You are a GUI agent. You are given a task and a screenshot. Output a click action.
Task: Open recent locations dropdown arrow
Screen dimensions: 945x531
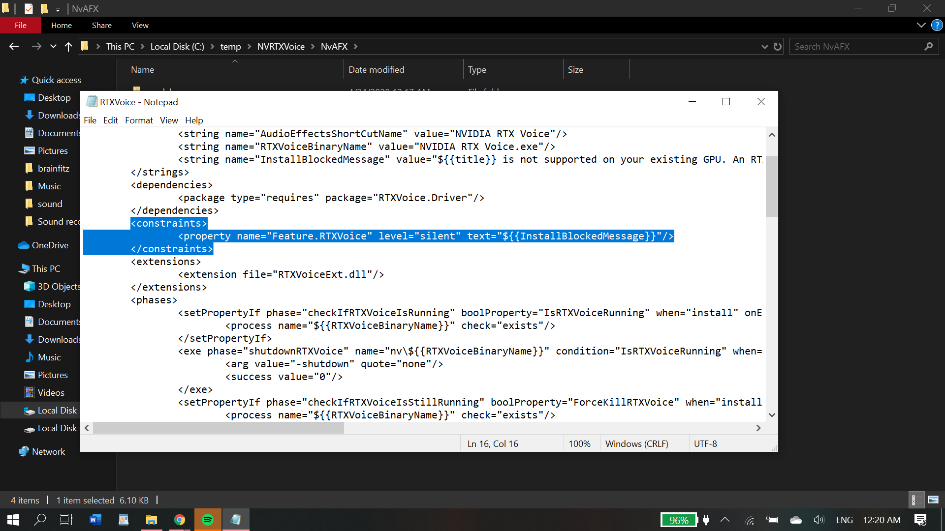tap(53, 47)
